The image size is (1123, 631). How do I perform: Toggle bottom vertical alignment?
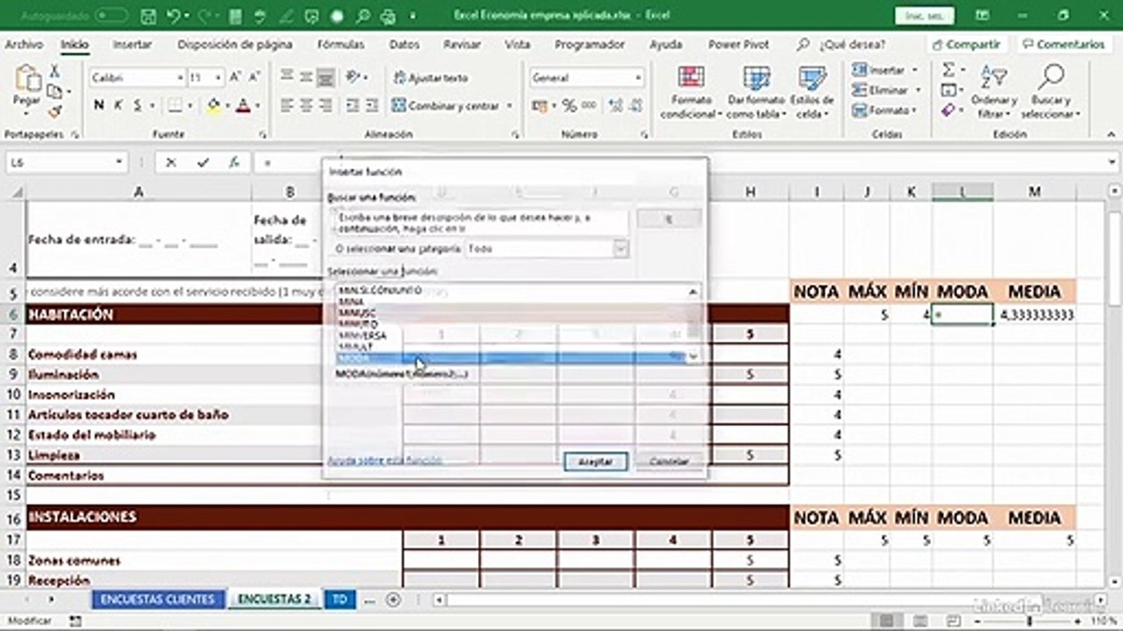[x=325, y=78]
